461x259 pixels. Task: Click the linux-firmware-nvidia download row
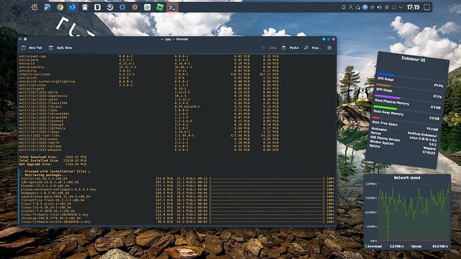tap(178, 222)
